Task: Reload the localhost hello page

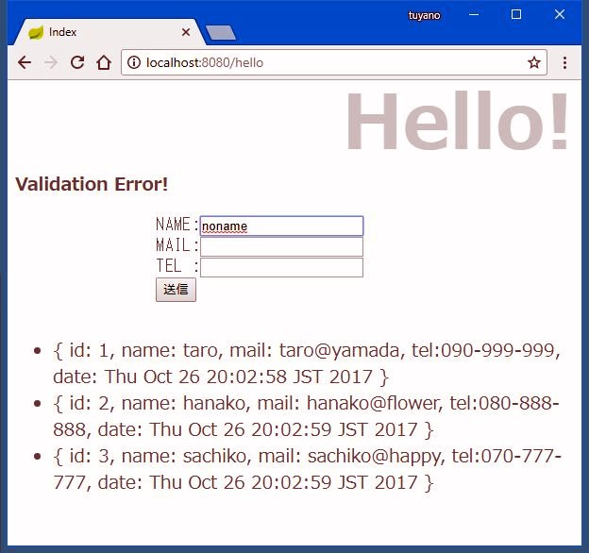Action: click(x=77, y=63)
